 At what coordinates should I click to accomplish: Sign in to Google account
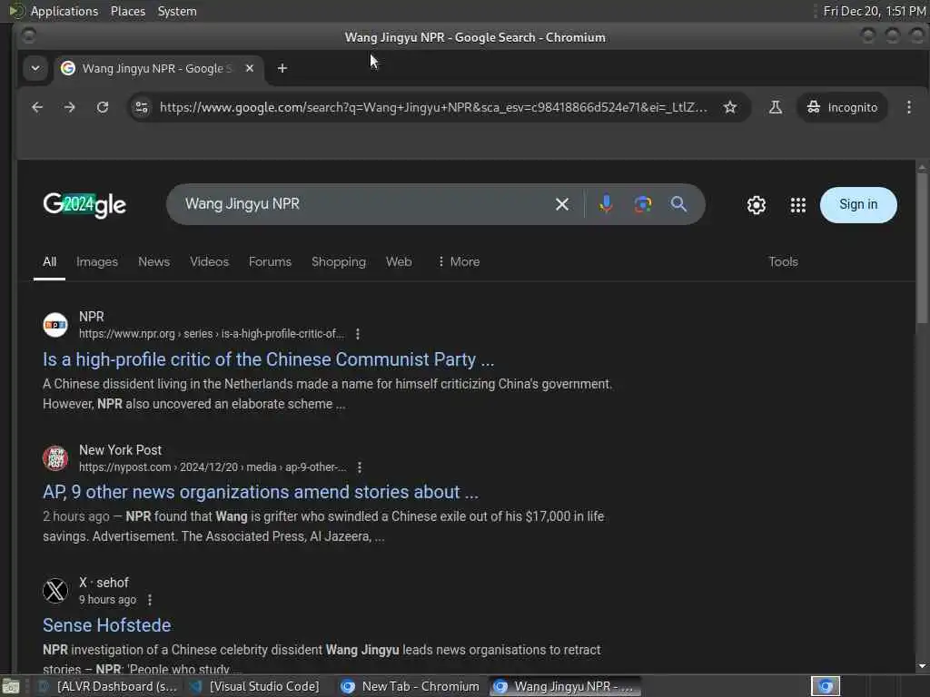point(858,204)
